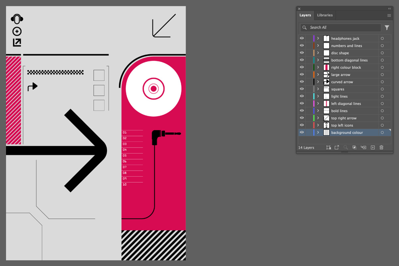
Task: Click orange colour bar of large arrow layer
Action: (314, 75)
